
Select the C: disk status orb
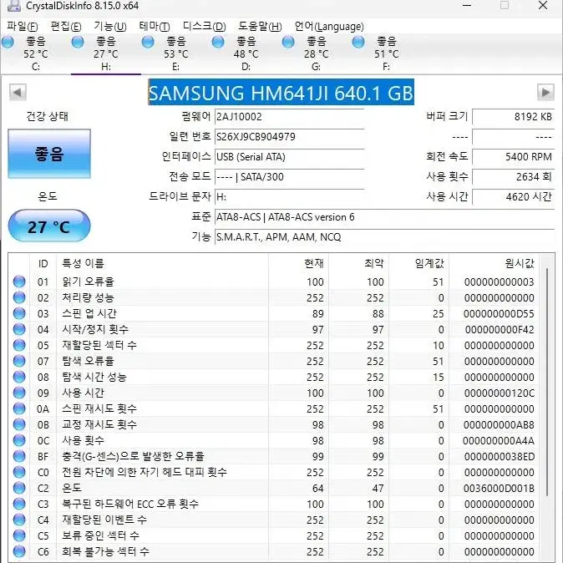[x=8, y=42]
